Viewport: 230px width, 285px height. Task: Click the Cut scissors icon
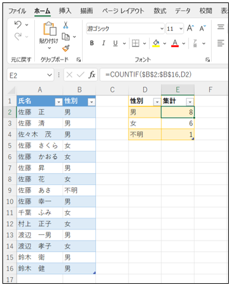[x=65, y=25]
